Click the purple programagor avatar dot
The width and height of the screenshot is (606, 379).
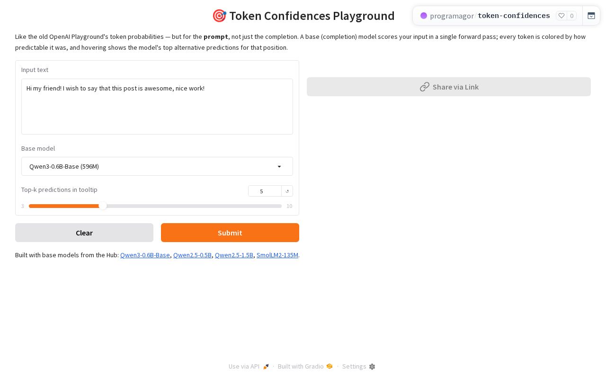coord(424,16)
